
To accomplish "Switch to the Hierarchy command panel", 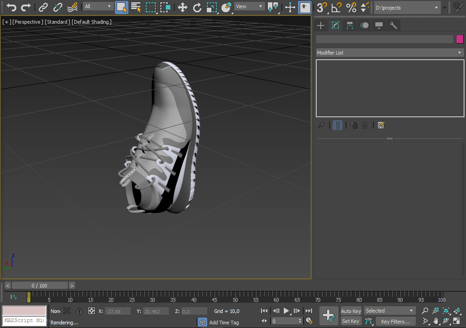I will [350, 25].
